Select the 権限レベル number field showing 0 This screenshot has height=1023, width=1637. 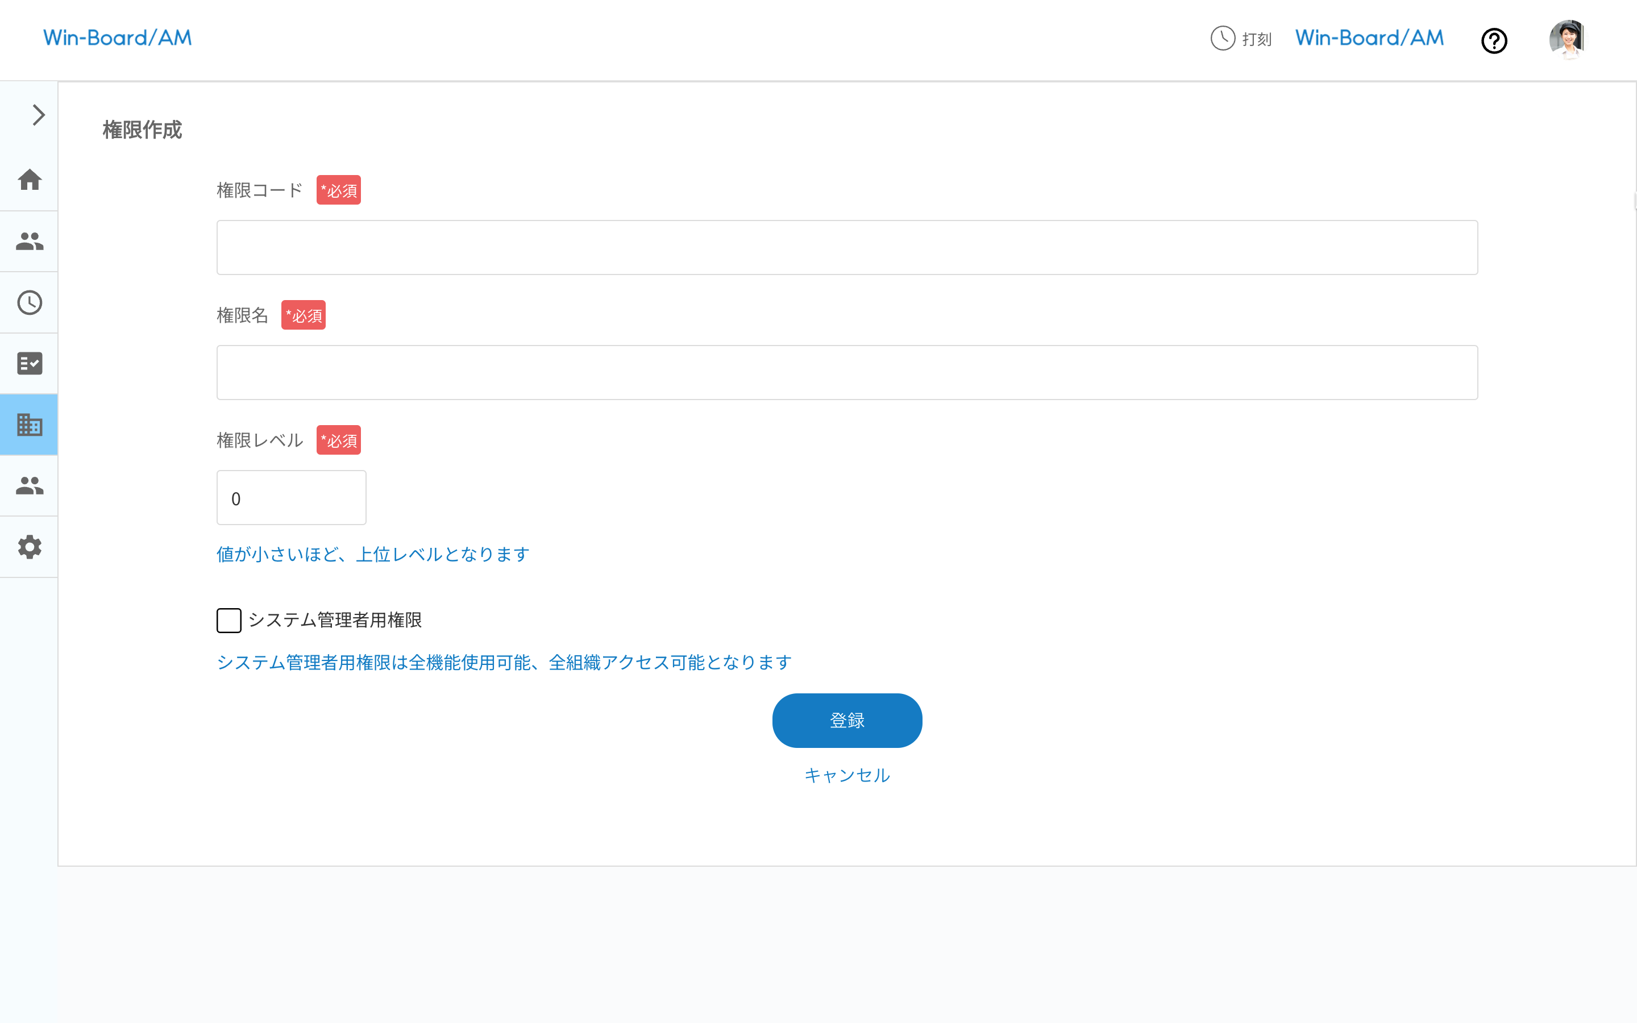[x=291, y=497]
